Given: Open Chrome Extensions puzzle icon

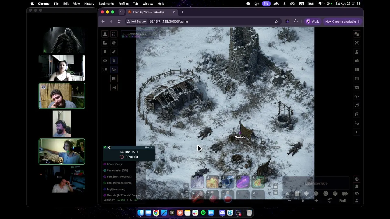Looking at the screenshot, I should (296, 21).
